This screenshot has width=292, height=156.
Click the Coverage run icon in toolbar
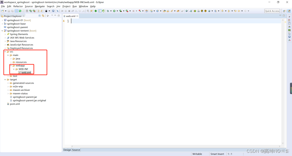(121, 11)
